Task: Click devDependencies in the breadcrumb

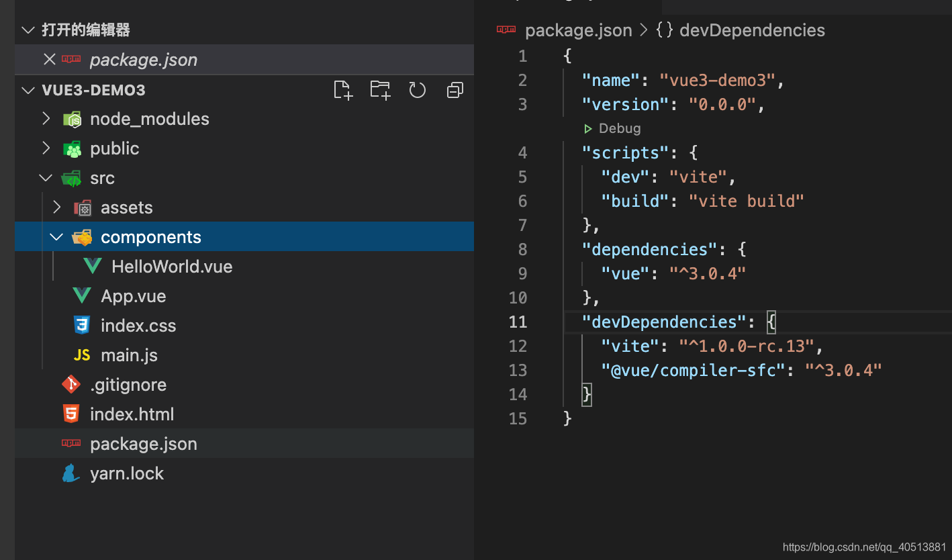Action: [751, 30]
